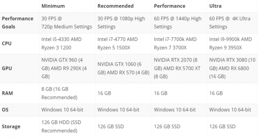The height and width of the screenshot is (137, 258).
Task: Select the Intel i7-4770 recommended CPU cell
Action: pyautogui.click(x=118, y=43)
